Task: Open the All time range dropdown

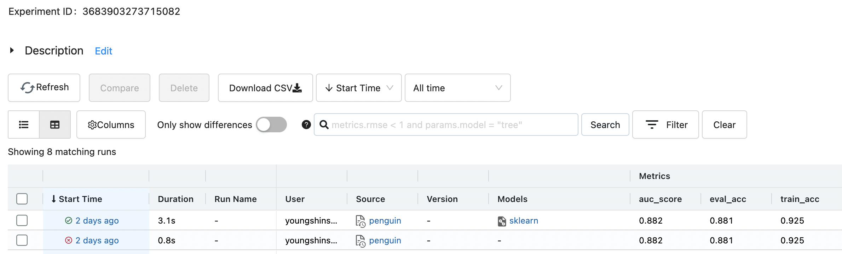Action: 457,88
